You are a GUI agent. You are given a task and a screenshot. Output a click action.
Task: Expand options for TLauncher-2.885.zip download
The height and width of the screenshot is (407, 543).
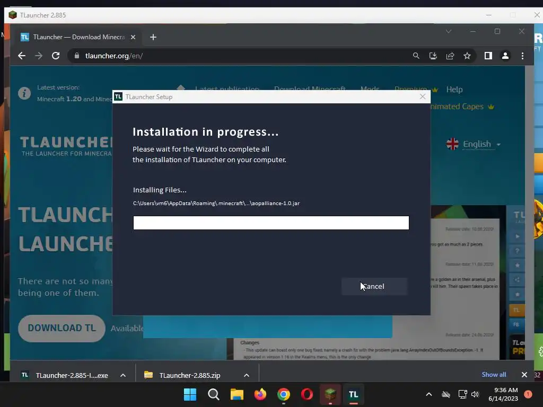(x=246, y=375)
